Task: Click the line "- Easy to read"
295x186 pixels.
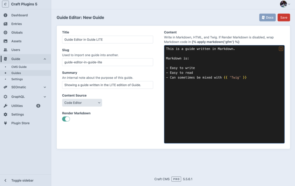Action: (x=180, y=73)
